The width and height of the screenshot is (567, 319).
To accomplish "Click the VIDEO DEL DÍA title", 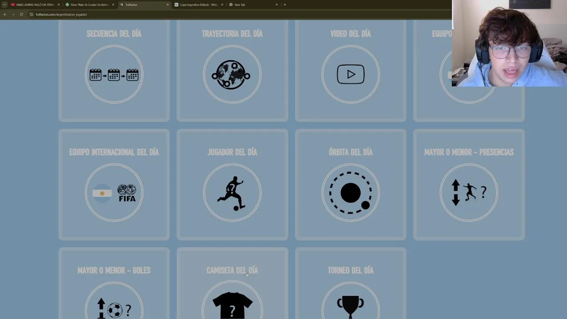I will click(x=350, y=34).
